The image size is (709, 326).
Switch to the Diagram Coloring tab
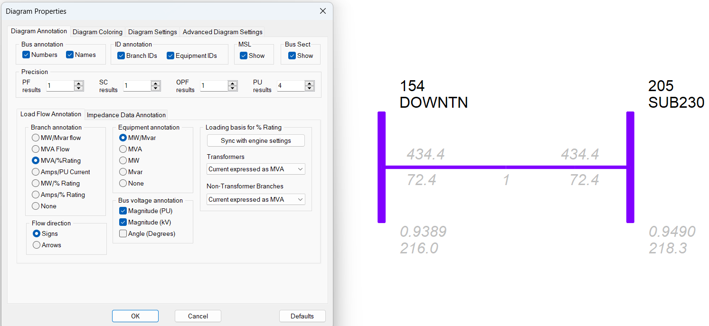[x=97, y=32]
